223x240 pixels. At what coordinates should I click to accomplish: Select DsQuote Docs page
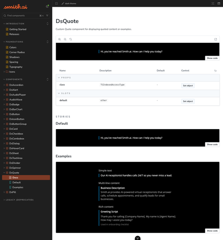click(x=26, y=178)
